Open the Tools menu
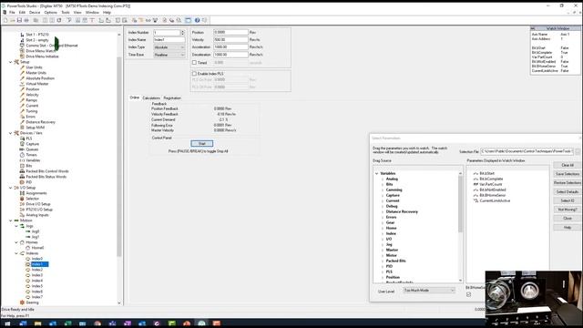 click(x=66, y=12)
